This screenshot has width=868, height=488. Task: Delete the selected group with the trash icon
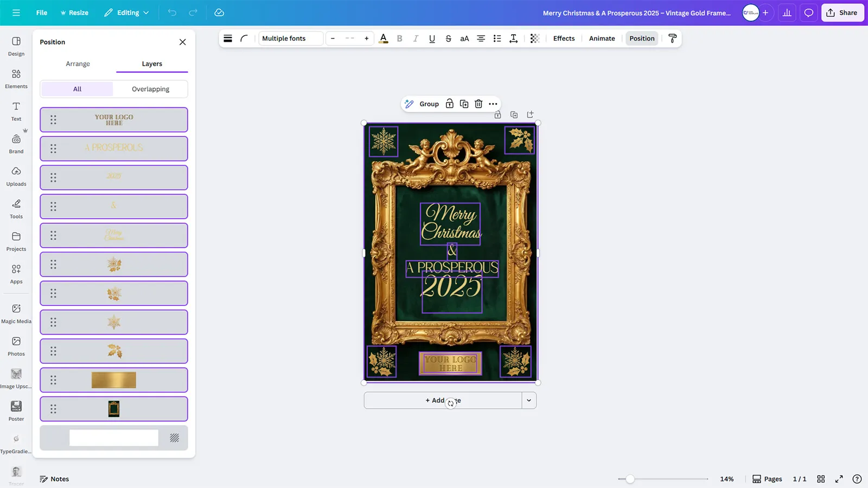pos(478,104)
